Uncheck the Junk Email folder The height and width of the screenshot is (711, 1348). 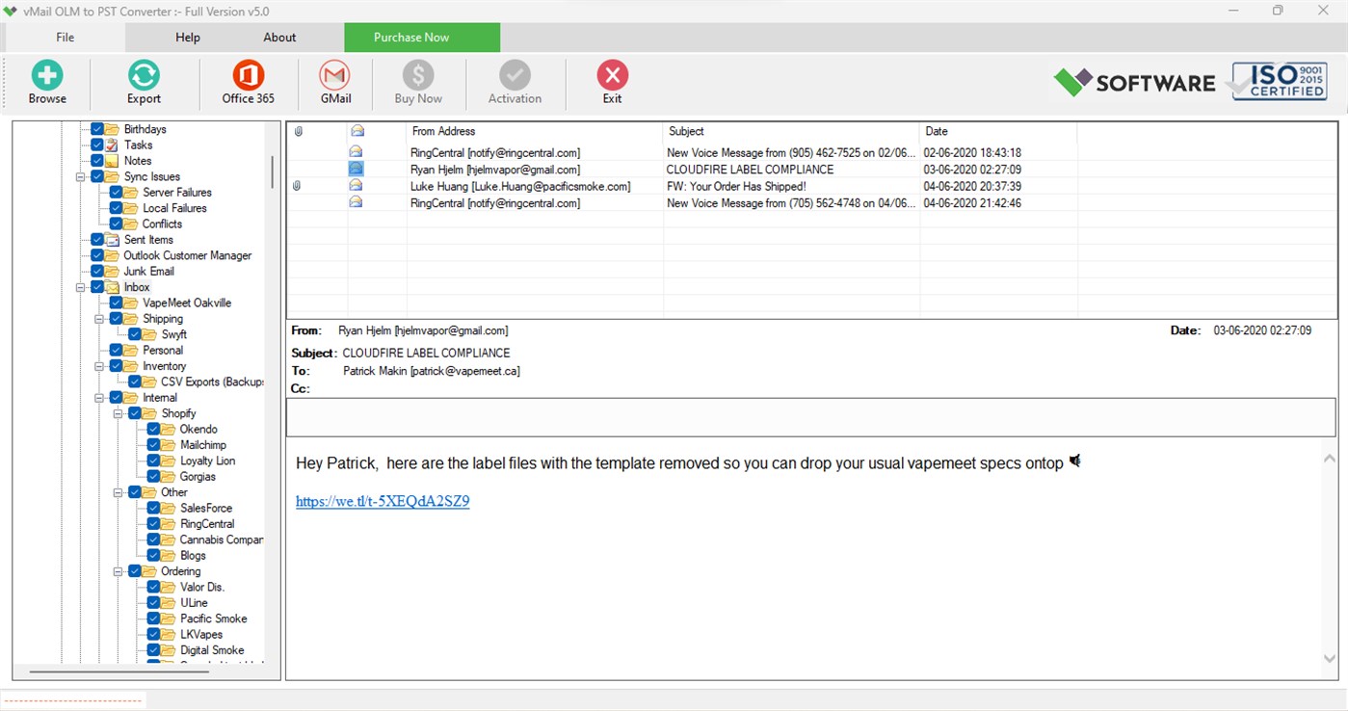pyautogui.click(x=97, y=271)
